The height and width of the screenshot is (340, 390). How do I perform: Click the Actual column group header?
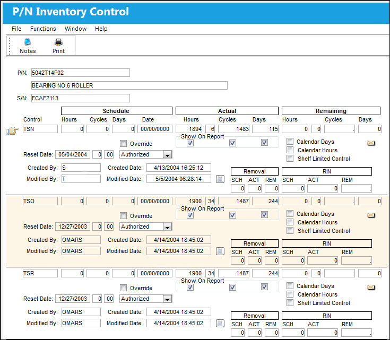[x=227, y=111]
